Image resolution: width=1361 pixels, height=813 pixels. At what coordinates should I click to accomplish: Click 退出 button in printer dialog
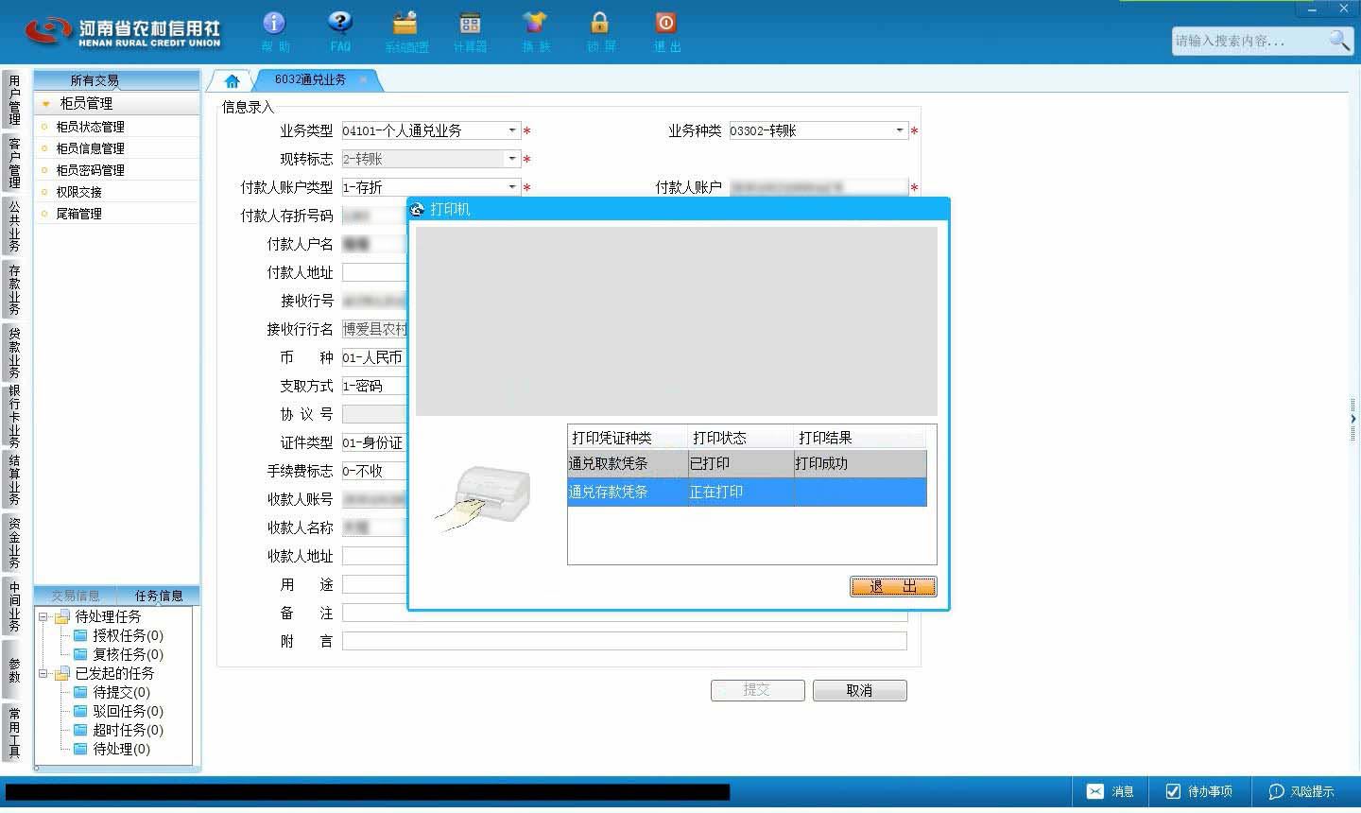tap(893, 587)
